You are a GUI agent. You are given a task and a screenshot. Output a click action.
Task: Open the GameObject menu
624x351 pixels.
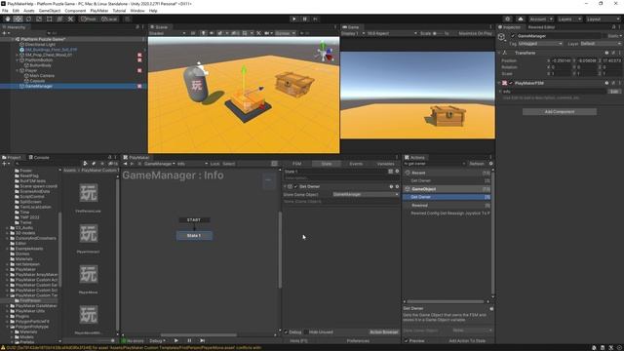50,11
